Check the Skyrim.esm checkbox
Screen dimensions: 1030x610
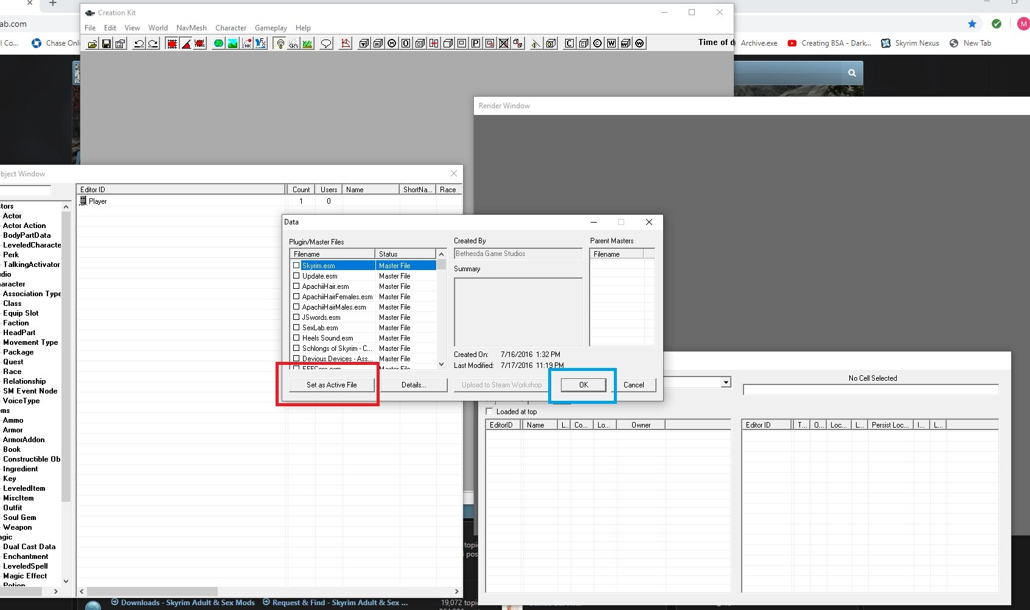(296, 266)
